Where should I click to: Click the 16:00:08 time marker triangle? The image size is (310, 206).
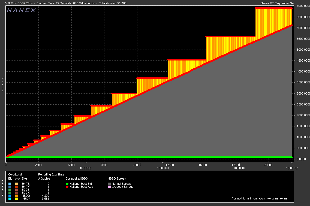86,163
